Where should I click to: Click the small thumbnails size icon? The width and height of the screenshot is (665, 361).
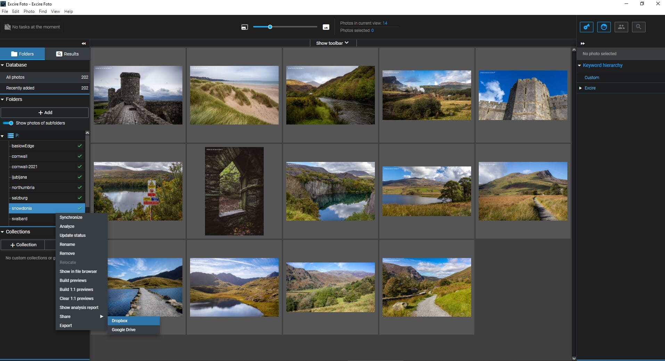(x=245, y=27)
